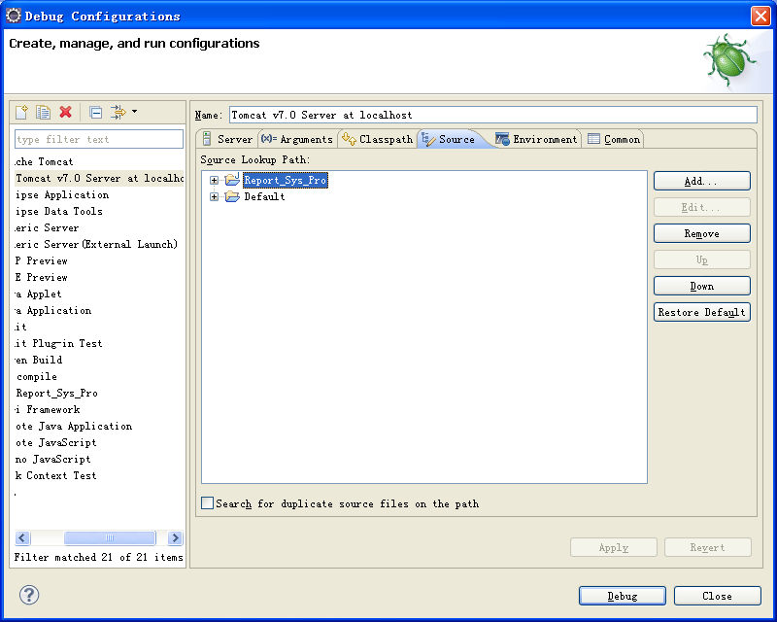Click the type filter text field
Viewport: 777px width, 622px height.
pos(99,139)
